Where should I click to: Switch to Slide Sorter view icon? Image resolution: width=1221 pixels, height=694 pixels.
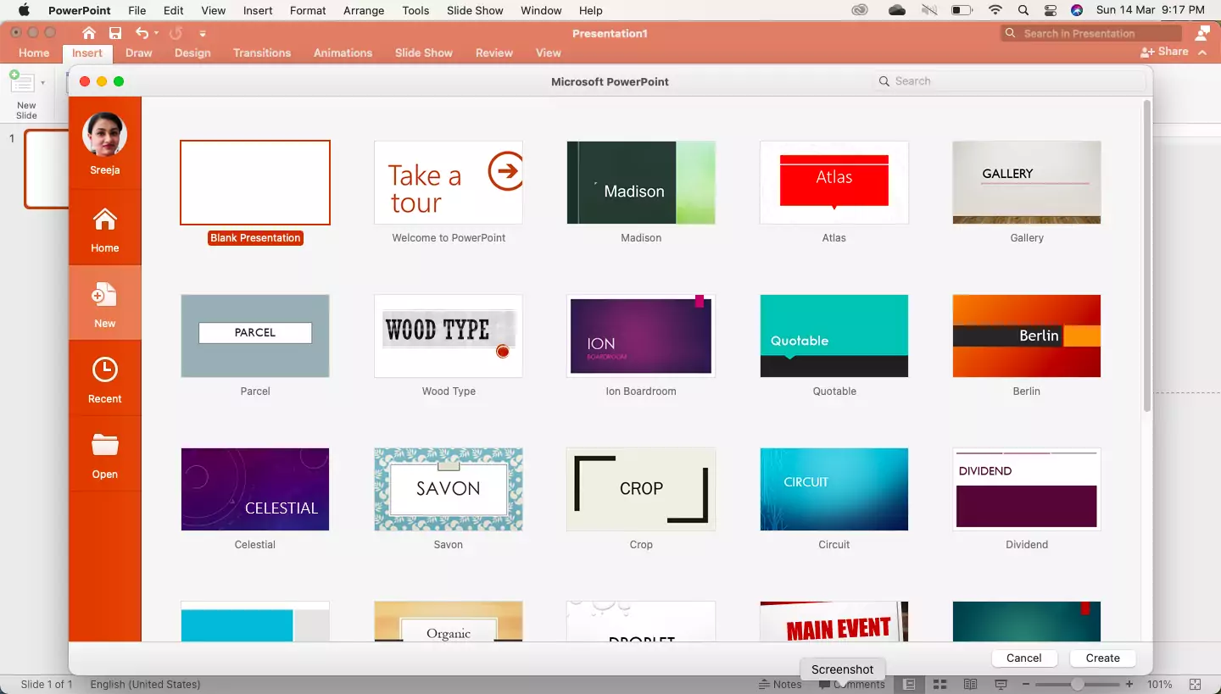pyautogui.click(x=939, y=684)
